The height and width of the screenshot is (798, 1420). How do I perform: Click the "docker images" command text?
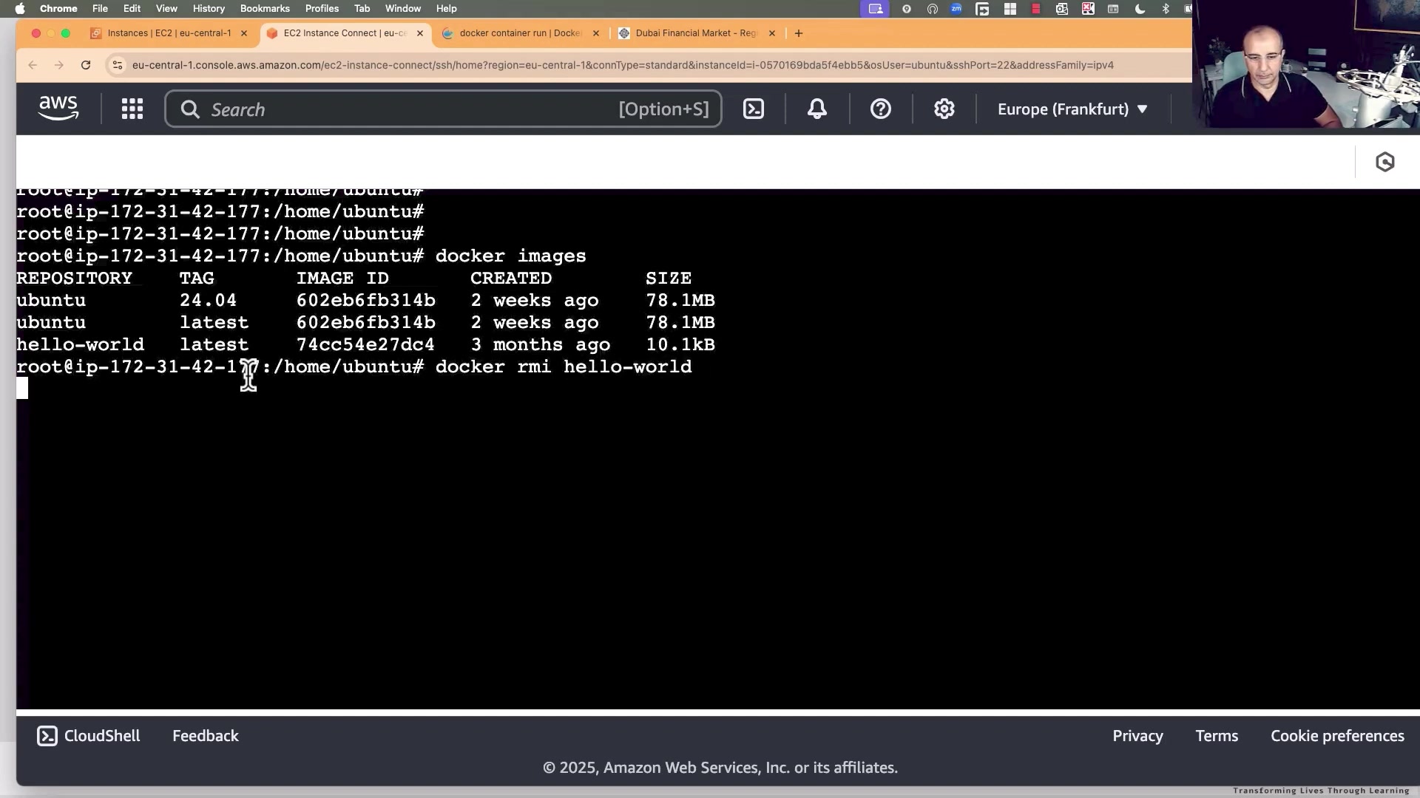510,256
